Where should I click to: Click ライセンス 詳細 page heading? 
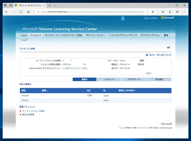pyautogui.click(x=27, y=49)
